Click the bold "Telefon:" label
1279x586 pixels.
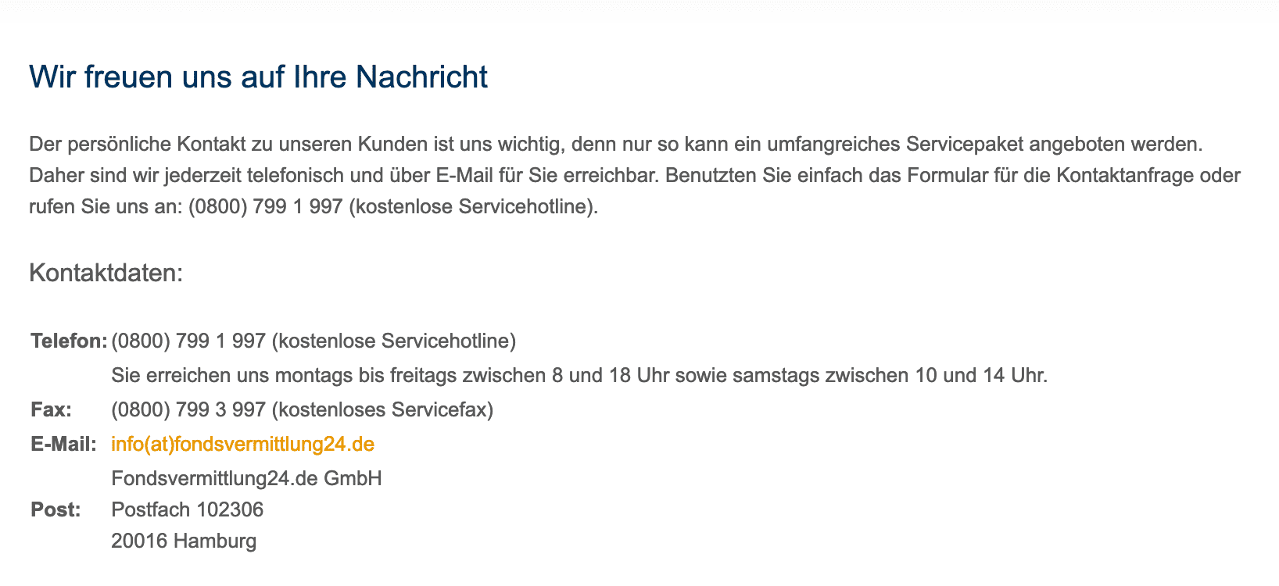69,341
